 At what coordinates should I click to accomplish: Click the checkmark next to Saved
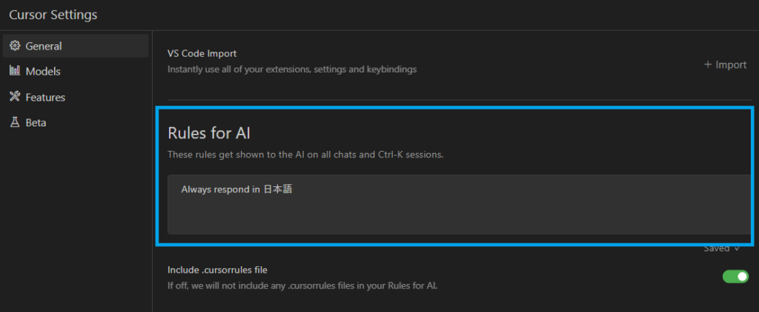point(738,248)
